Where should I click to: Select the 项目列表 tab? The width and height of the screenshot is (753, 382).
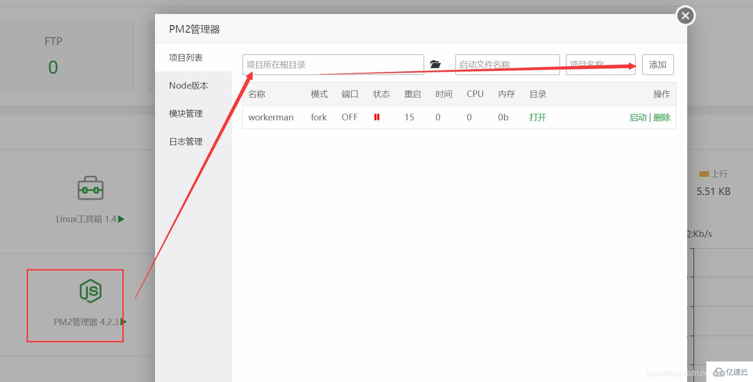194,57
